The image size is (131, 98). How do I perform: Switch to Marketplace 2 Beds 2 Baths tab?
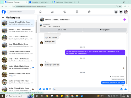(x=40, y=2)
